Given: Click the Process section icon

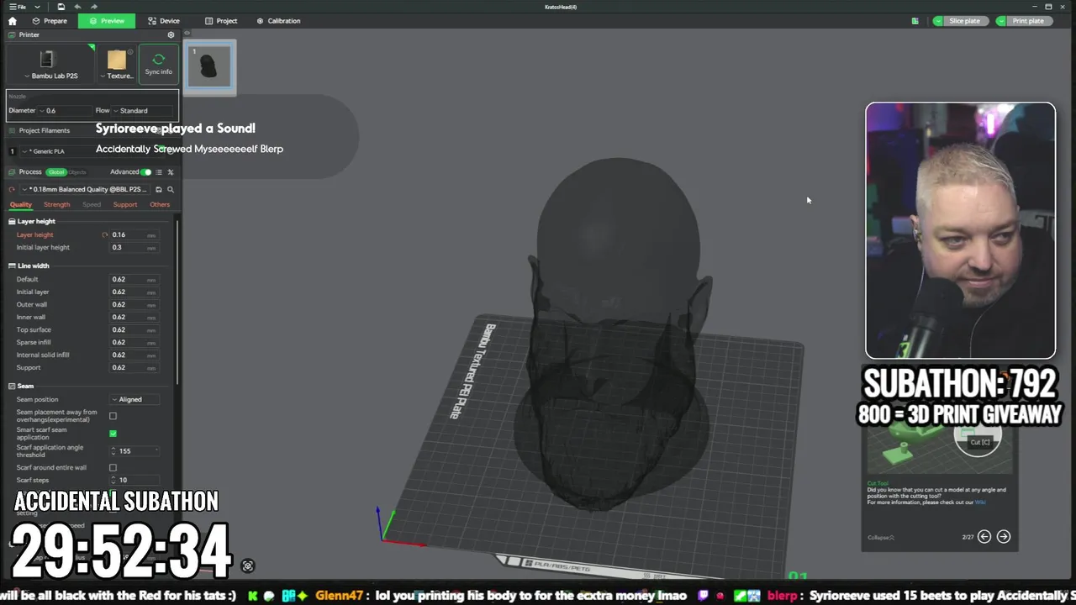Looking at the screenshot, I should click(12, 172).
